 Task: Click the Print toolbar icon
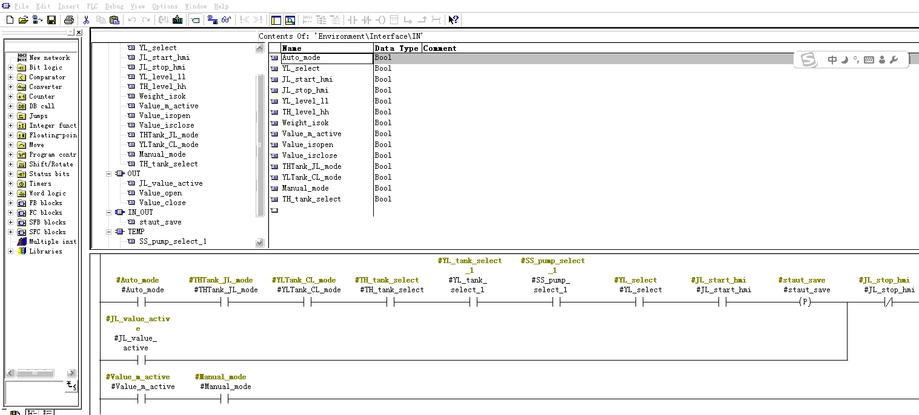coord(69,20)
